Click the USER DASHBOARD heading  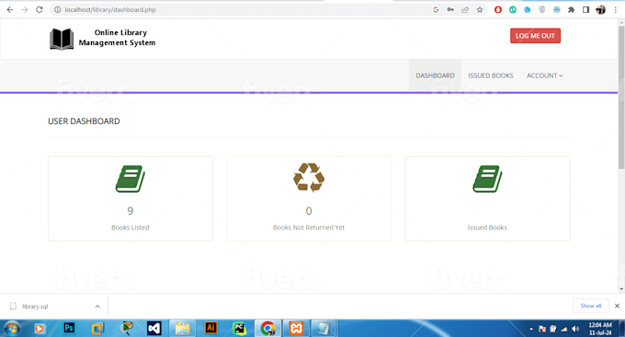(x=84, y=121)
